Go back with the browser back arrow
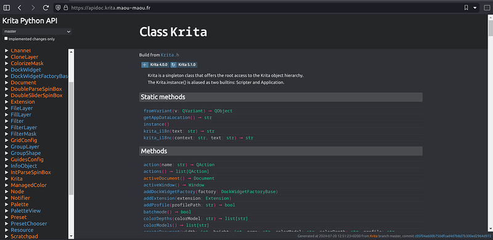Screen dimensions: 493x240 pos(20,7)
